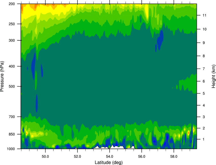Select the 400 pressure tick label
The width and height of the screenshot is (216, 165).
pyautogui.click(x=12, y=66)
